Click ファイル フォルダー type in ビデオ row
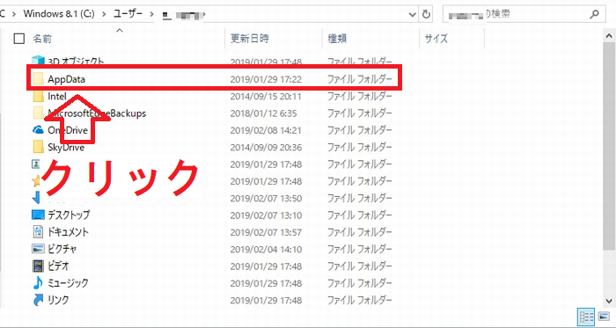 pos(360,266)
